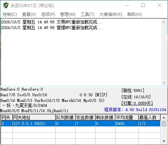Open the 查看(V) menu
The image size is (168, 145).
click(29, 14)
